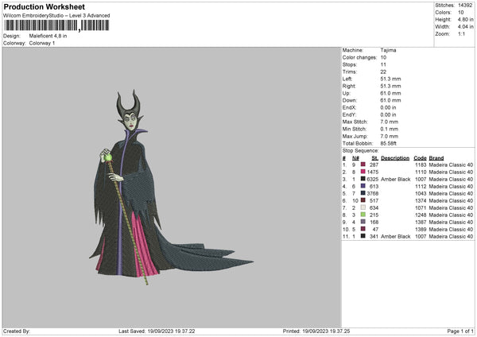477x337 pixels.
Task: Click the Machine value Tajima
Action: pos(388,50)
